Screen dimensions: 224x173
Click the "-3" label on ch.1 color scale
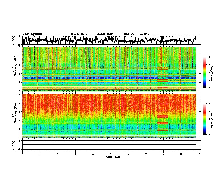208,57
